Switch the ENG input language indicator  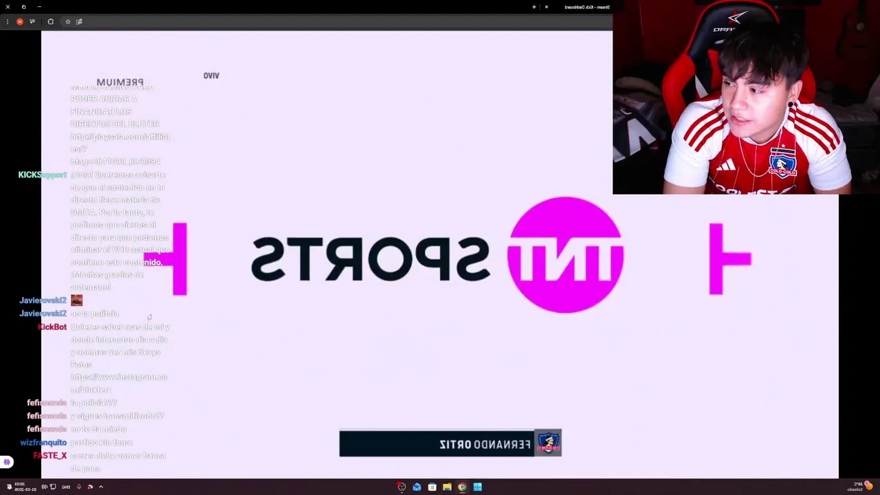[66, 487]
